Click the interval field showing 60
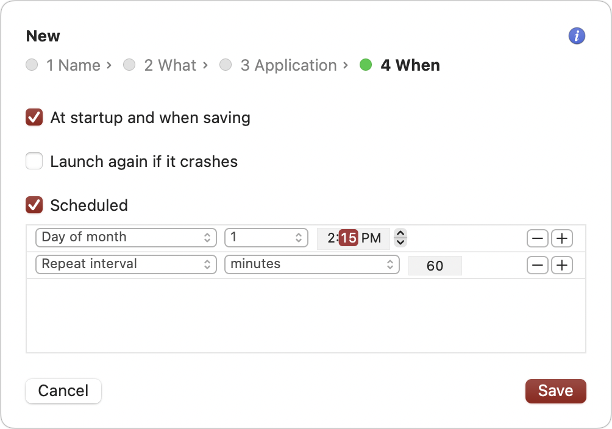Image resolution: width=612 pixels, height=429 pixels. click(x=435, y=266)
